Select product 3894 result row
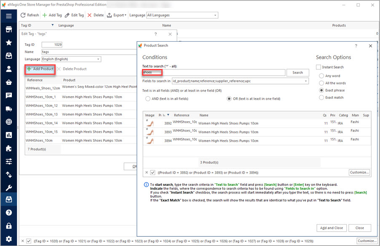380x246 pixels. (x=257, y=141)
